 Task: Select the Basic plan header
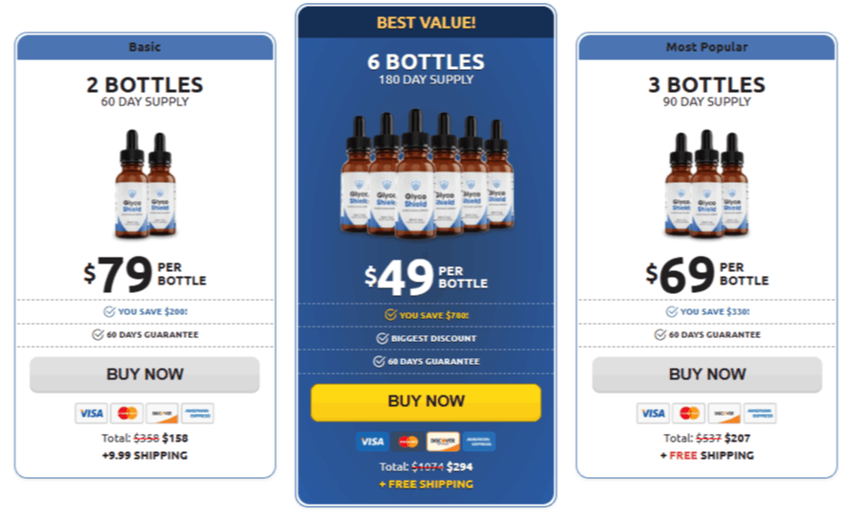(145, 47)
